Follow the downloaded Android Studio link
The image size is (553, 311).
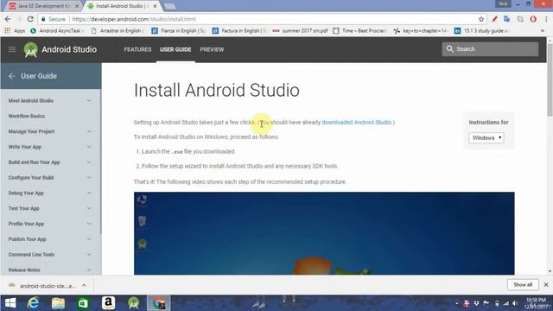pyautogui.click(x=357, y=123)
